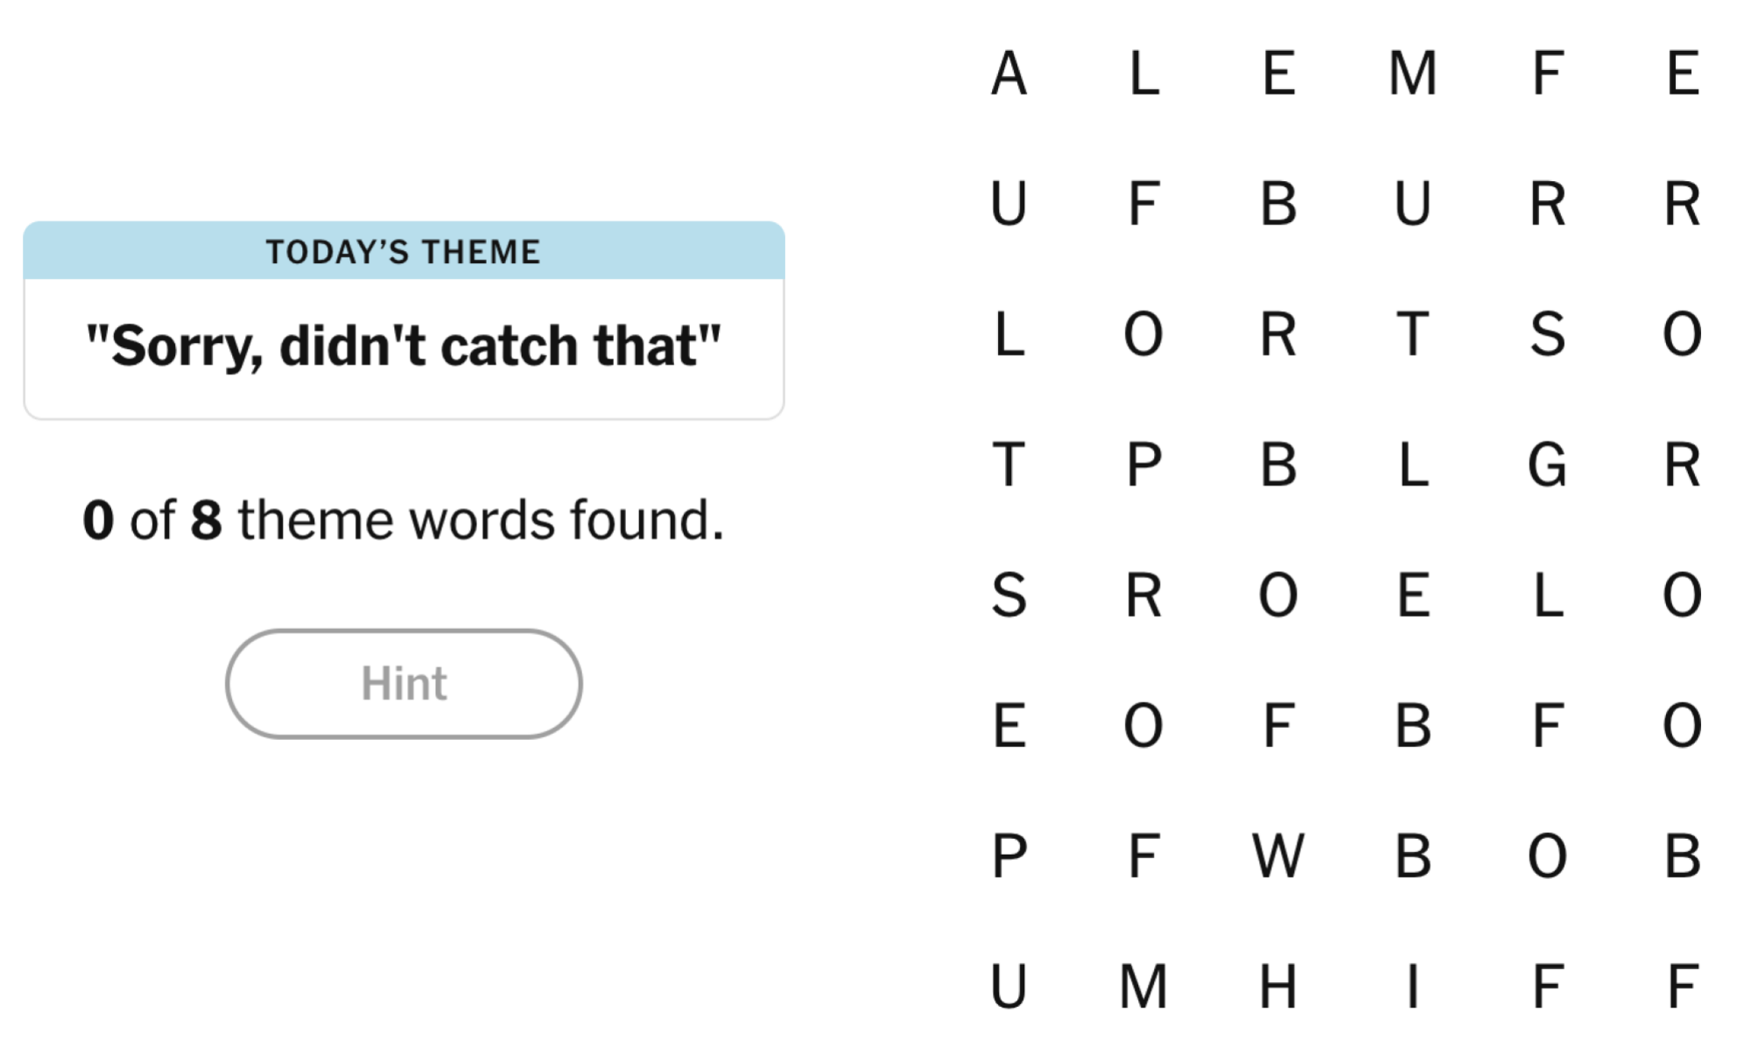Tap the T between R and S
This screenshot has height=1061, width=1751.
click(x=1412, y=334)
